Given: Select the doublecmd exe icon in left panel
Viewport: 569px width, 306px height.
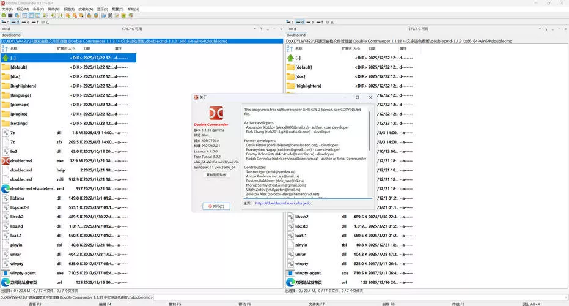Looking at the screenshot, I should [x=6, y=160].
